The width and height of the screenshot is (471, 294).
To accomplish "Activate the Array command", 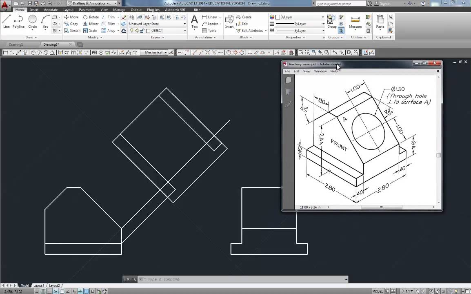I will point(109,30).
